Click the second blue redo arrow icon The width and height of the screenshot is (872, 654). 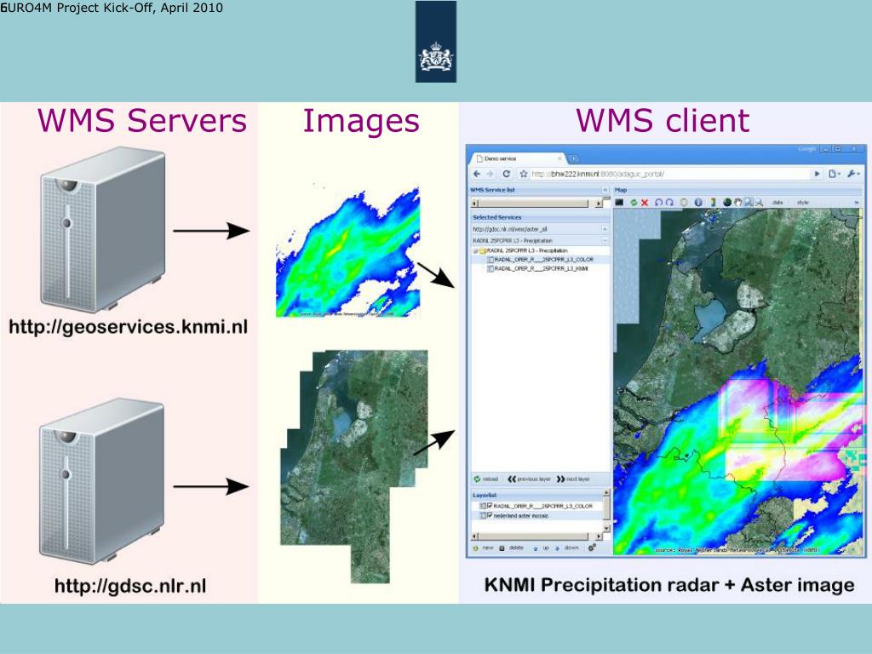tap(669, 203)
